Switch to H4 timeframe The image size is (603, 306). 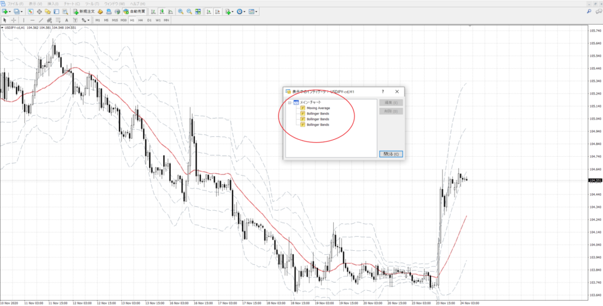click(140, 20)
